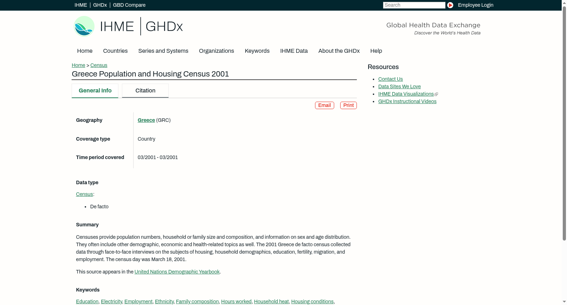Click the Education keyword link
The image size is (567, 305).
pyautogui.click(x=87, y=301)
